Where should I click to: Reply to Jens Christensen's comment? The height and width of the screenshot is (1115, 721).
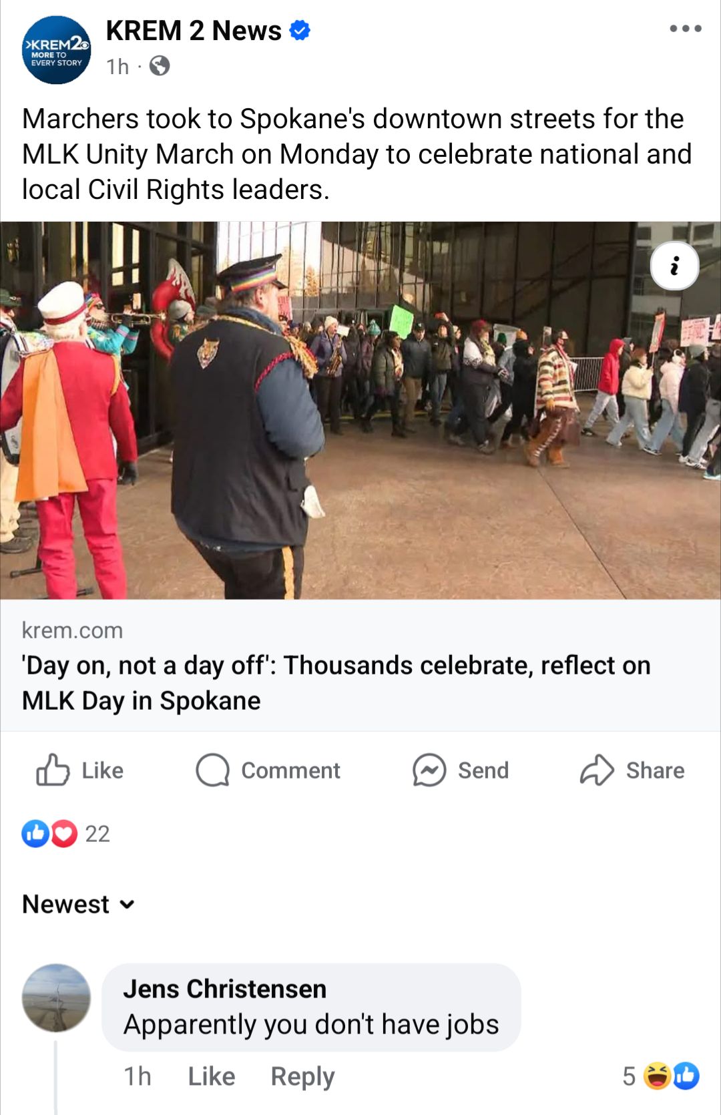(302, 1076)
